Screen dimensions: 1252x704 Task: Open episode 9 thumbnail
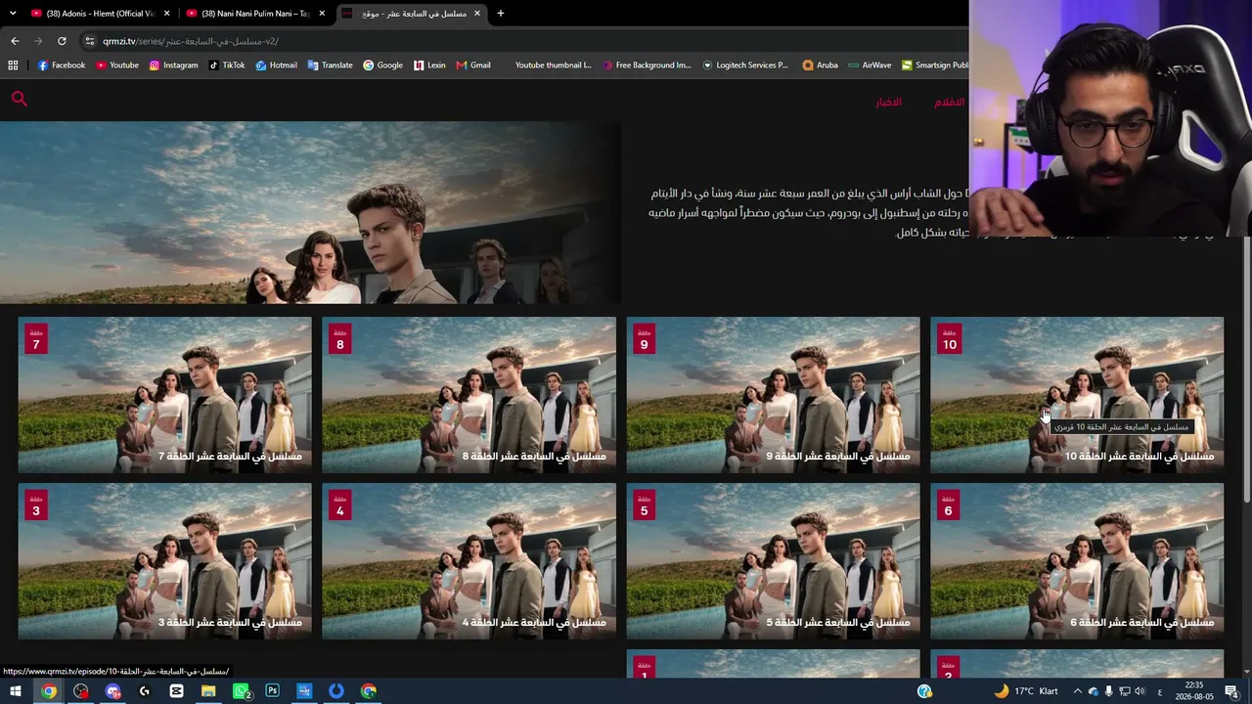(x=773, y=395)
